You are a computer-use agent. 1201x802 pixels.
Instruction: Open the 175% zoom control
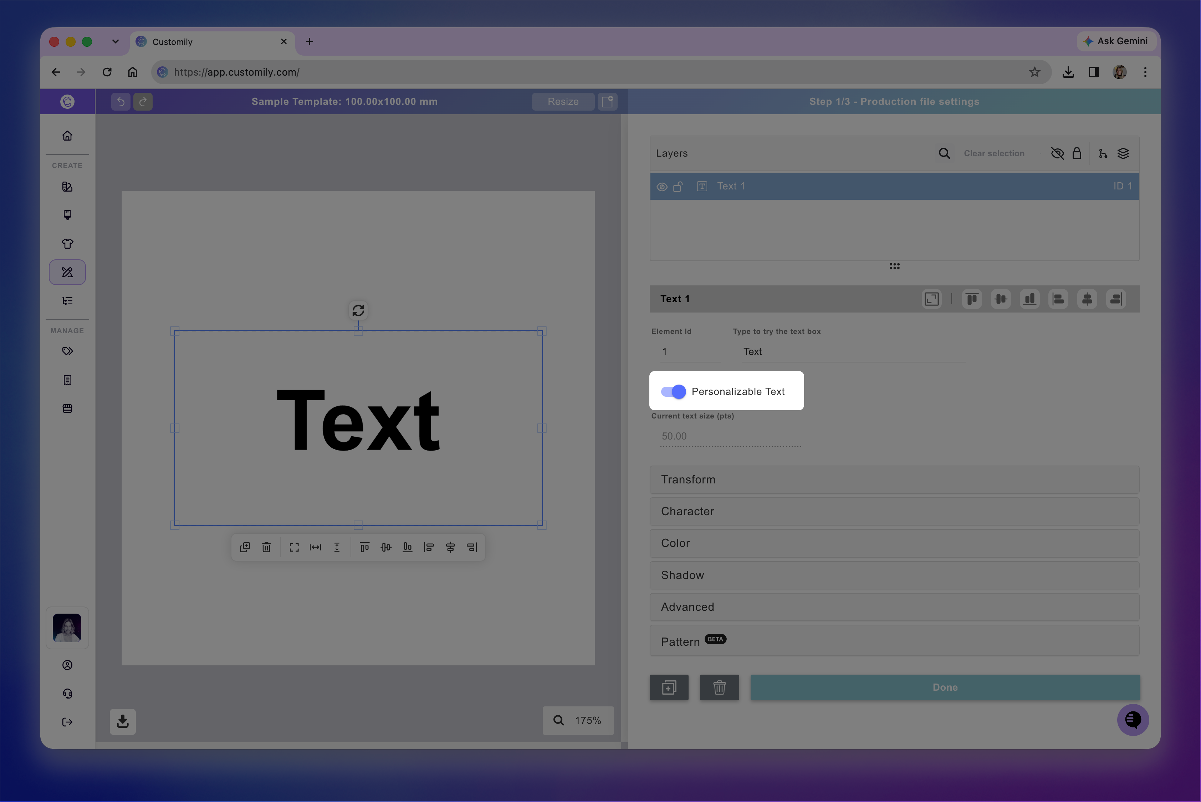click(578, 721)
